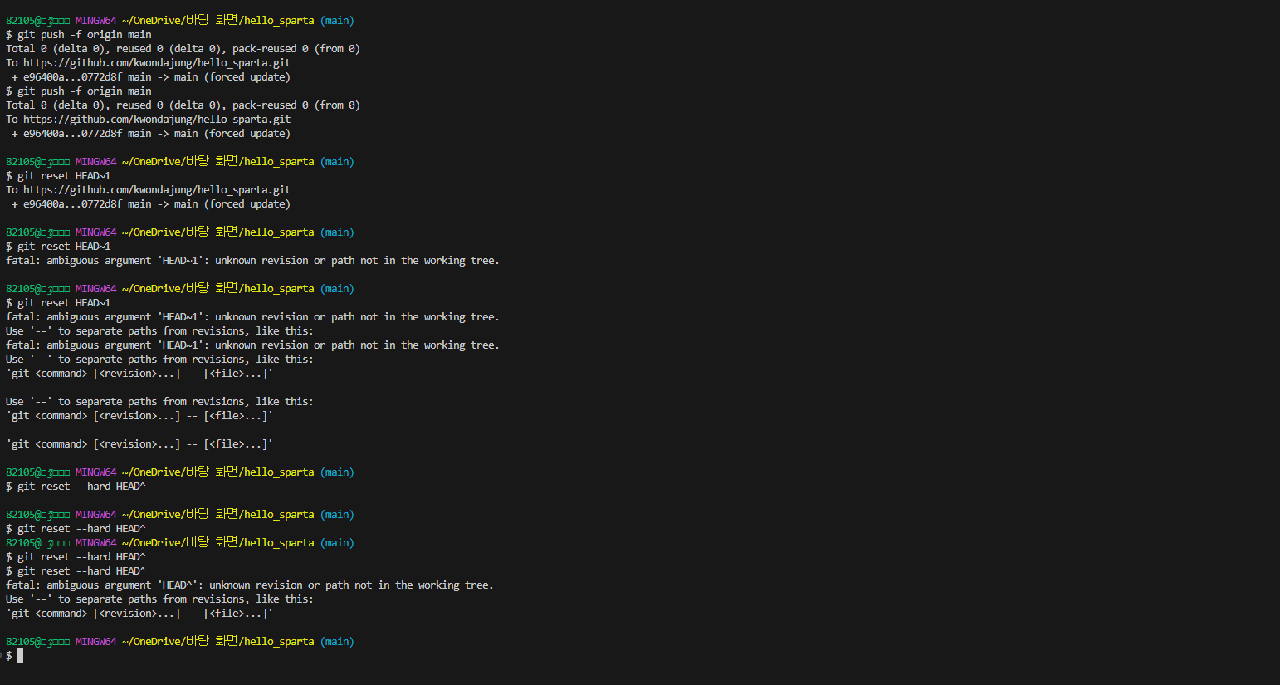Click the dollar sign of the empty last prompt
This screenshot has height=685, width=1280.
[x=9, y=656]
